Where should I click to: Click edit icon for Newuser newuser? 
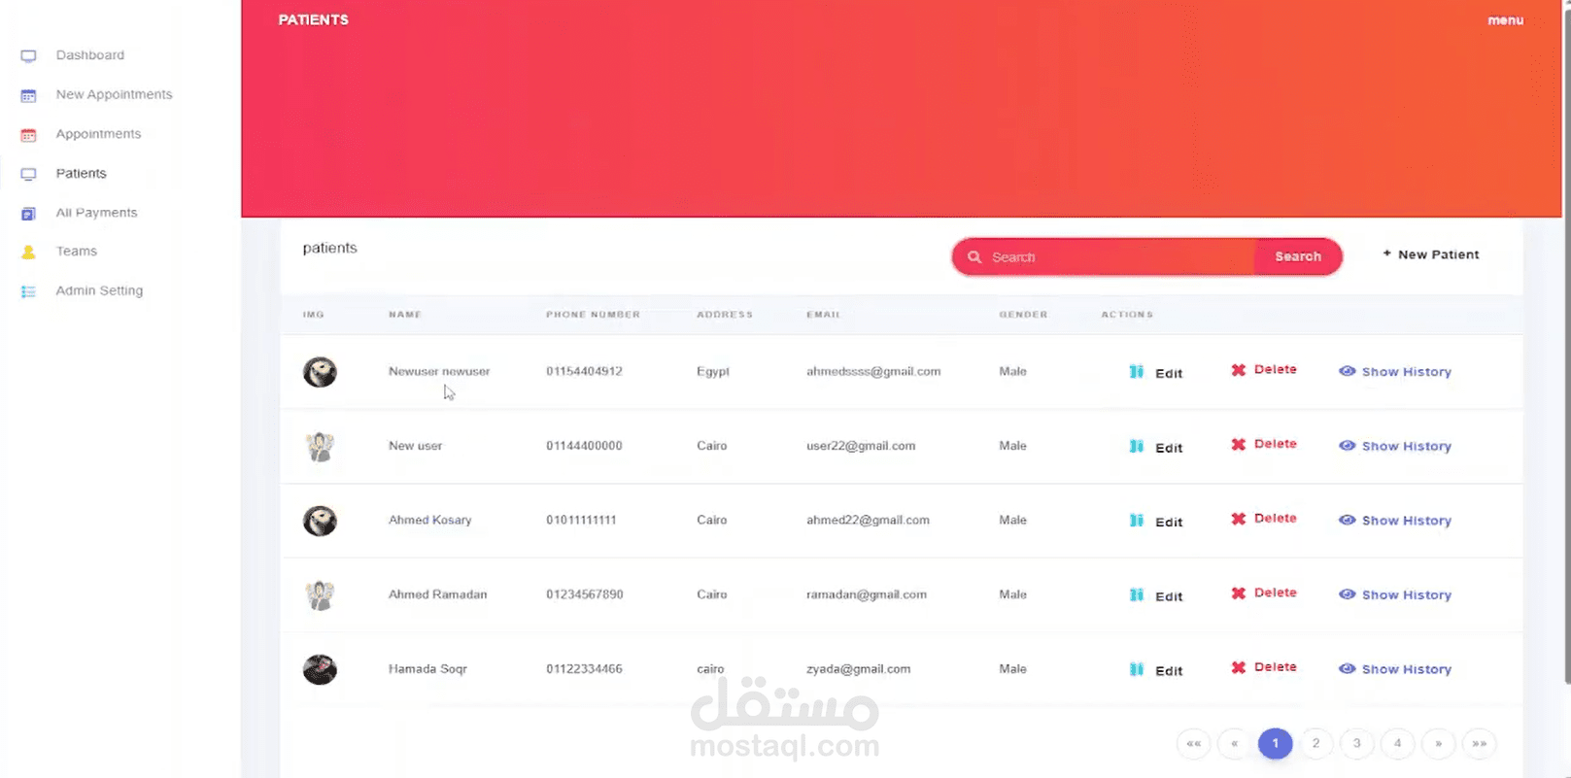click(1136, 372)
